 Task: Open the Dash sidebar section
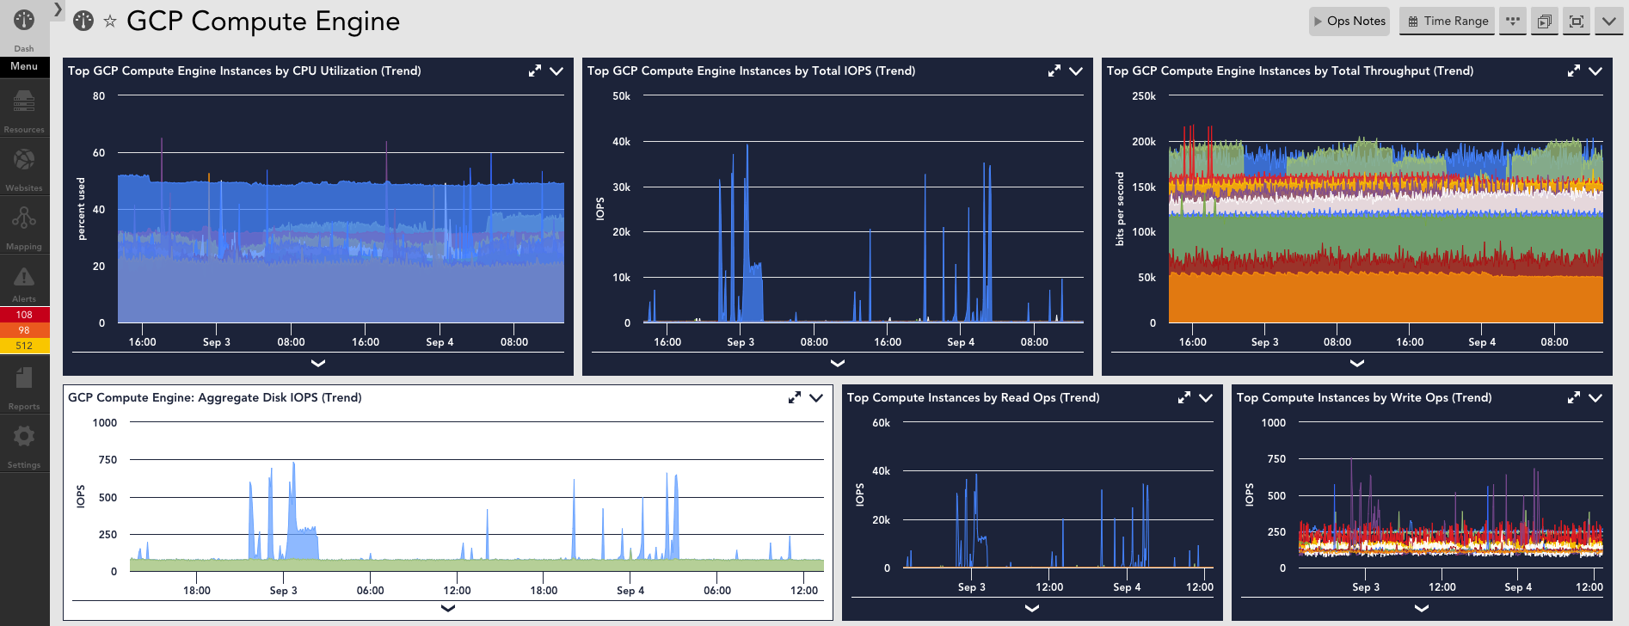click(24, 28)
